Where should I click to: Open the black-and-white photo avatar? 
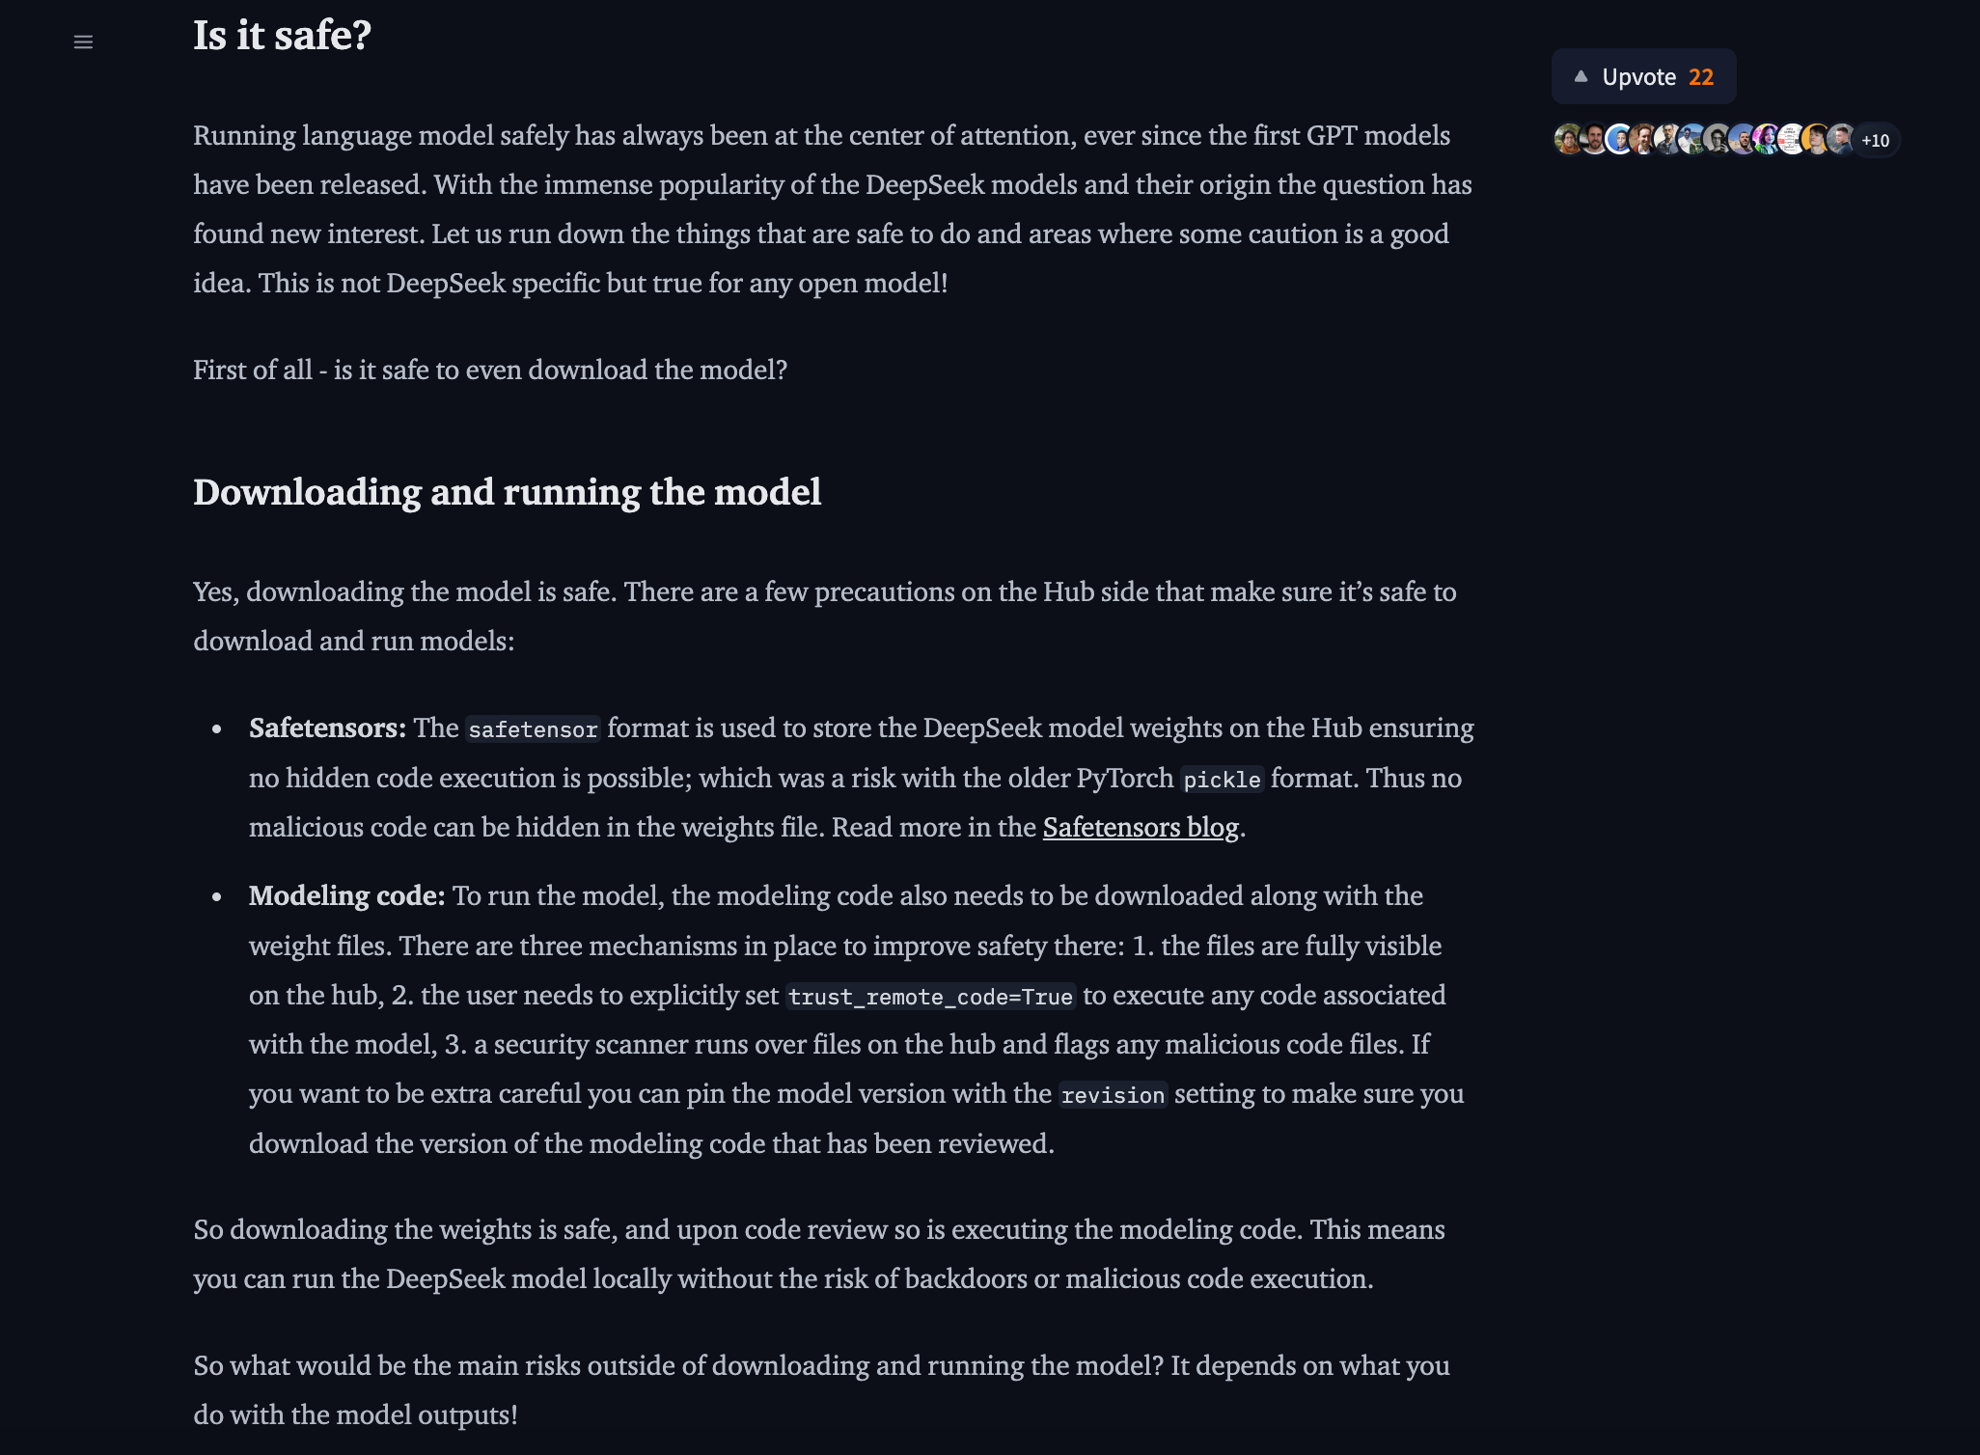(1718, 139)
